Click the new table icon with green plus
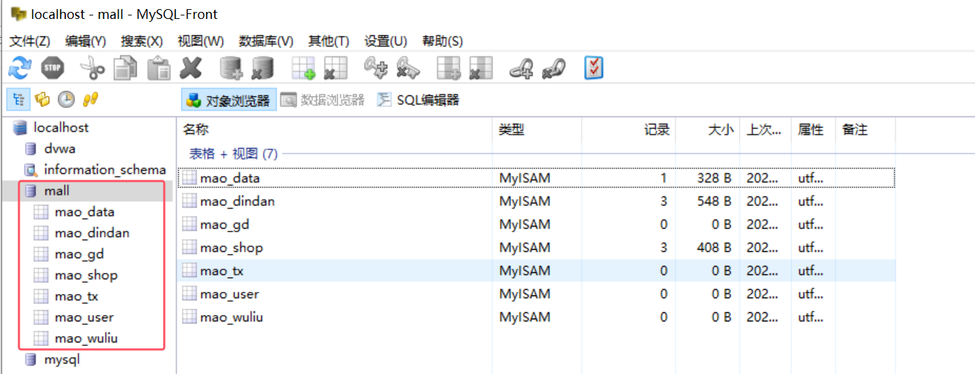Screen dimensions: 975x374 [x=304, y=68]
